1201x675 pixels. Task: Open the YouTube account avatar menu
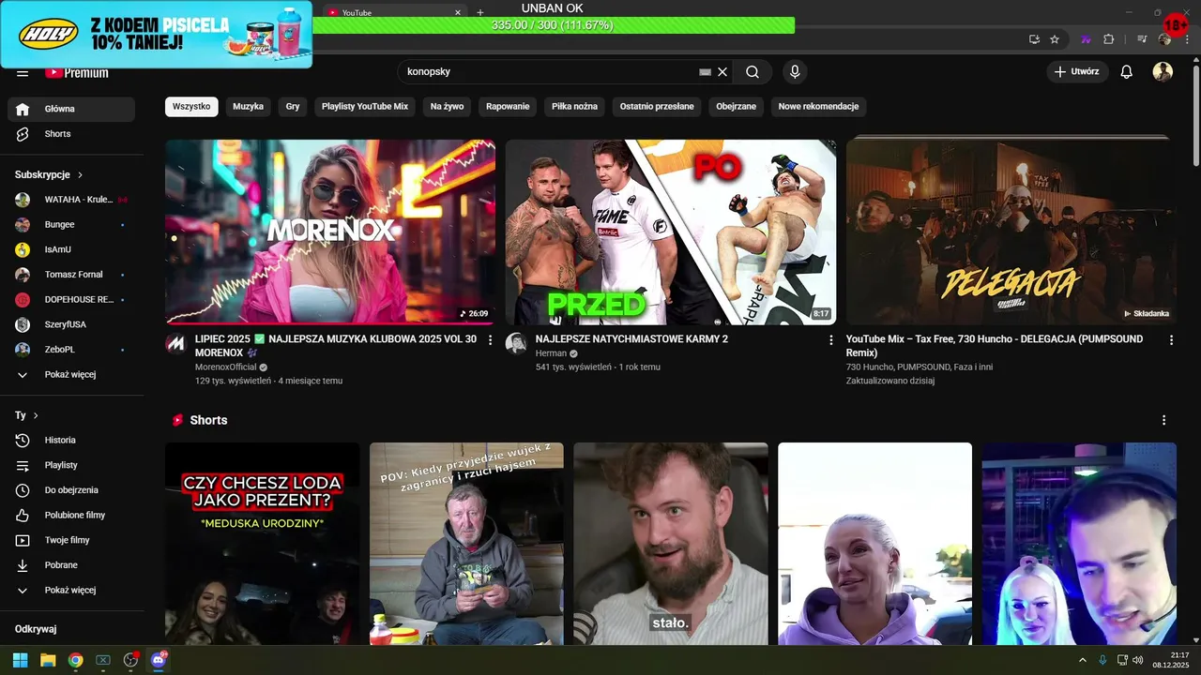pyautogui.click(x=1163, y=71)
